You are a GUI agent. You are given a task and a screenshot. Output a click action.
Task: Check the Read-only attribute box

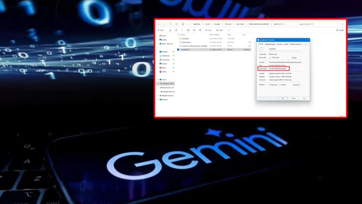pyautogui.click(x=270, y=85)
